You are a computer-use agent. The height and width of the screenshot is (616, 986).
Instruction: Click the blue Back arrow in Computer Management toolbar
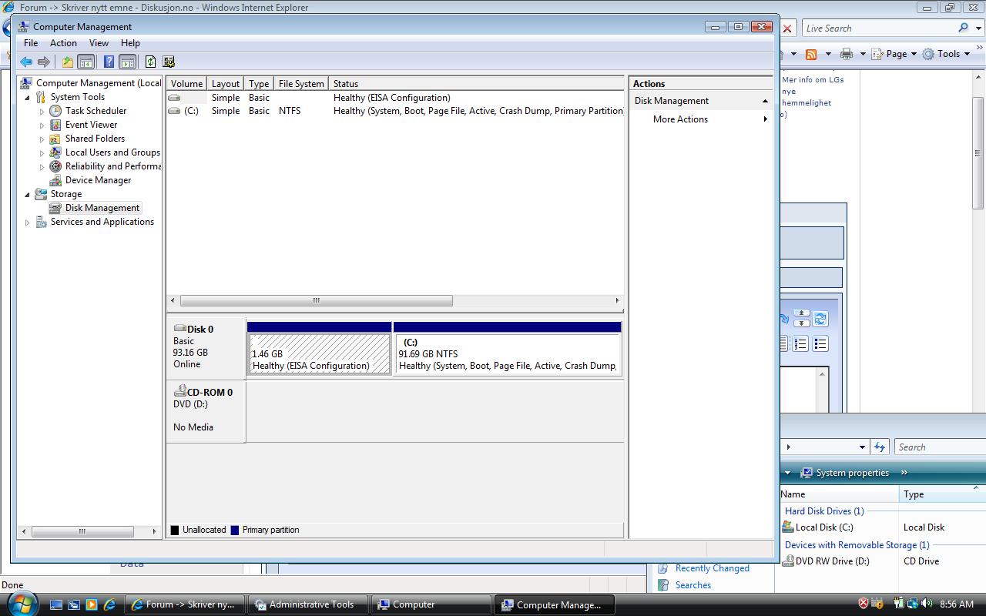coord(26,62)
